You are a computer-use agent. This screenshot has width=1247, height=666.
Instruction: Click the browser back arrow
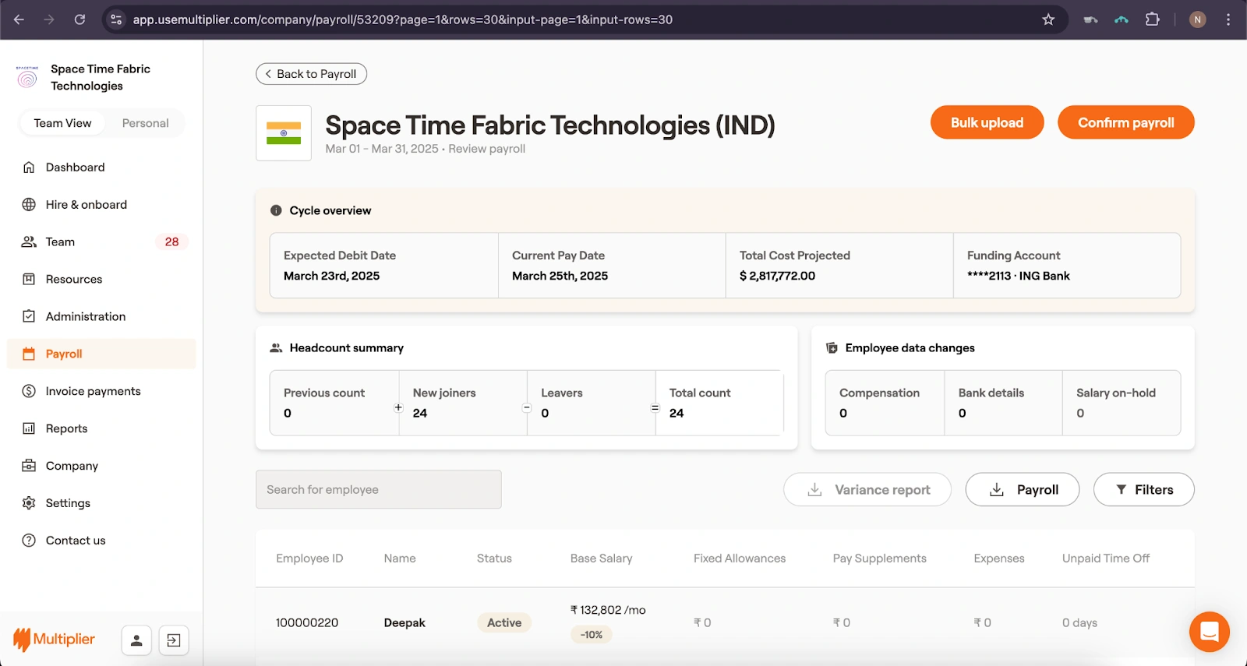(x=19, y=19)
